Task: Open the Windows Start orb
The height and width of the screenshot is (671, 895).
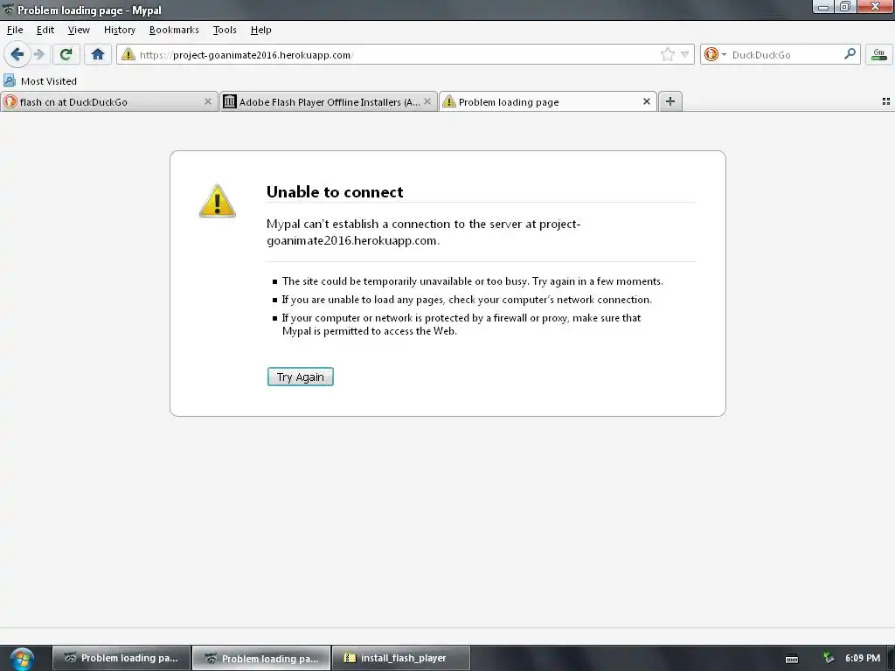Action: pos(22,659)
